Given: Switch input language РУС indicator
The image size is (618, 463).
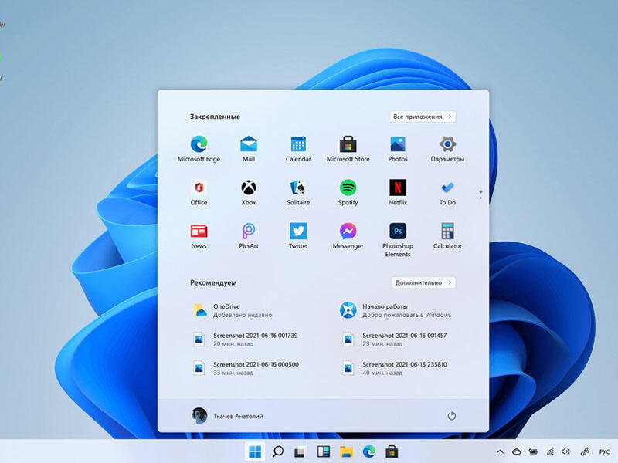Looking at the screenshot, I should (x=604, y=451).
